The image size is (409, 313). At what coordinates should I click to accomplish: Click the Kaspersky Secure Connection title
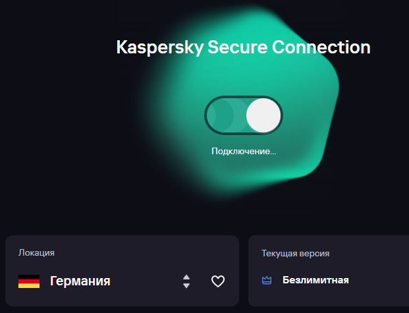pos(243,47)
